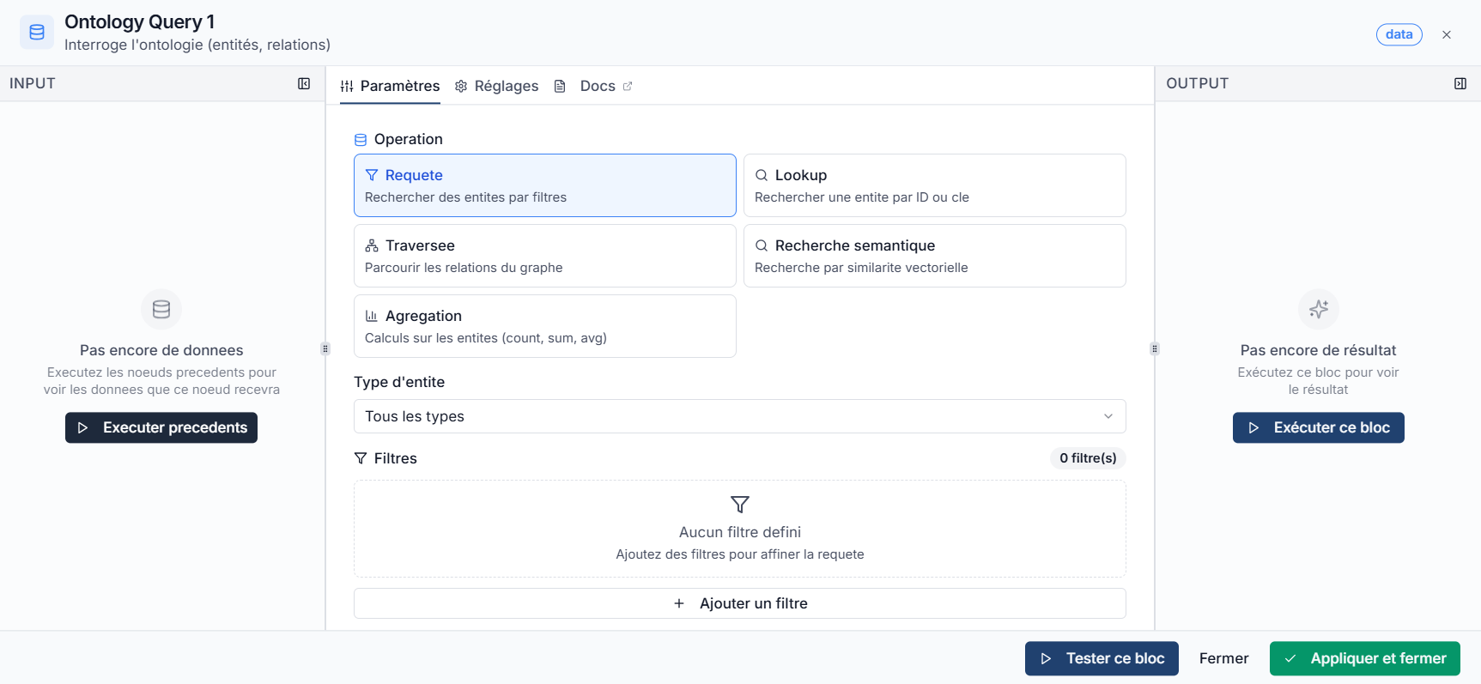Screen dimensions: 1481x684
Task: Click the sparkle icon in the OUTPUT panel
Action: [1318, 309]
